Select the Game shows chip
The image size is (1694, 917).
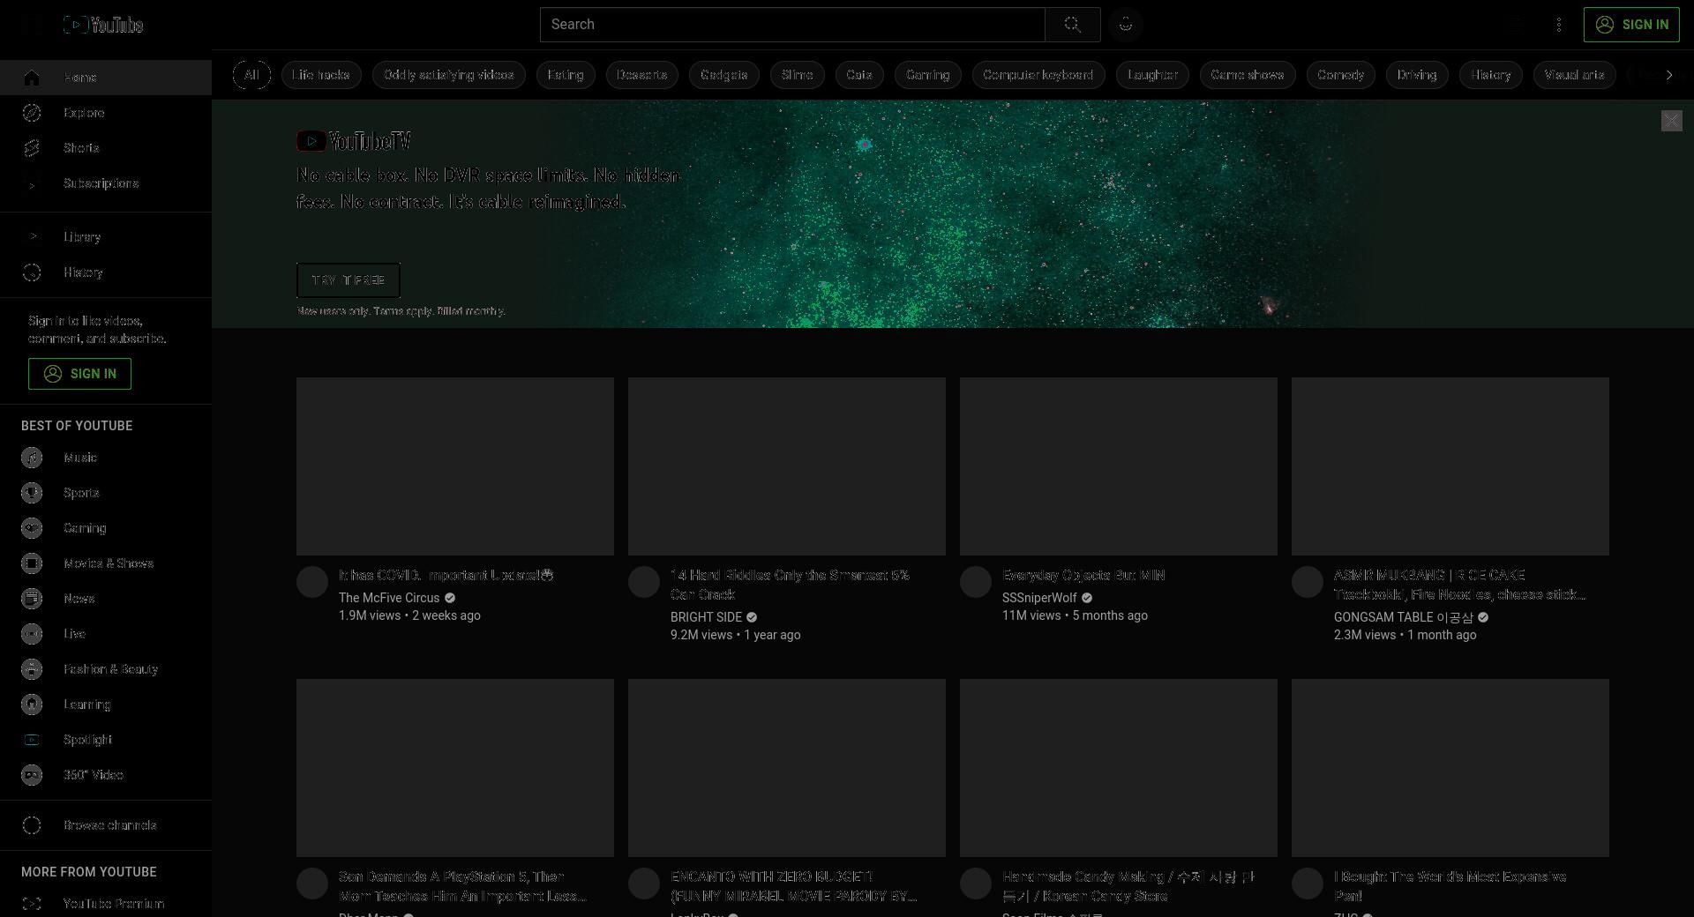point(1247,75)
